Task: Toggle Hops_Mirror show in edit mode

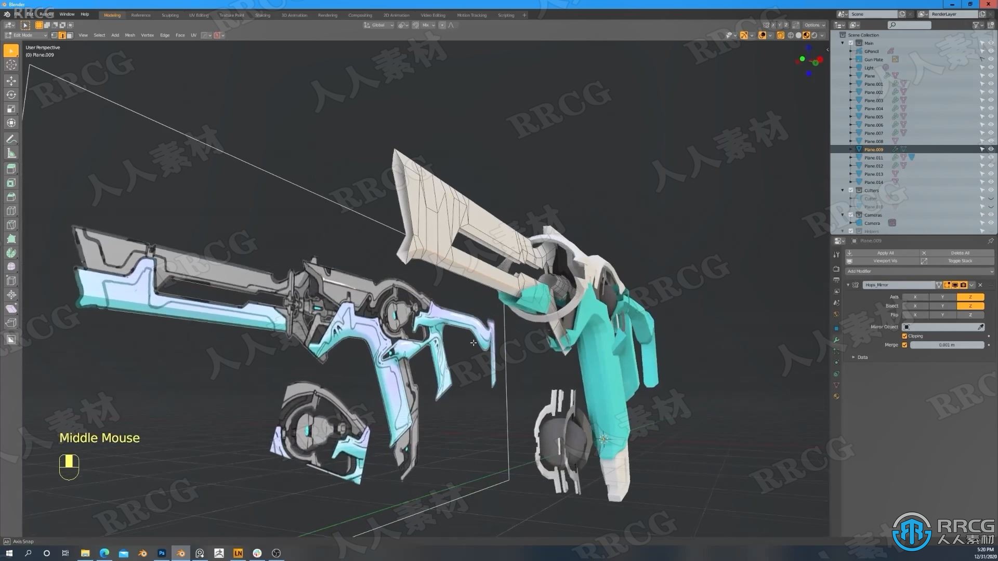Action: (947, 285)
